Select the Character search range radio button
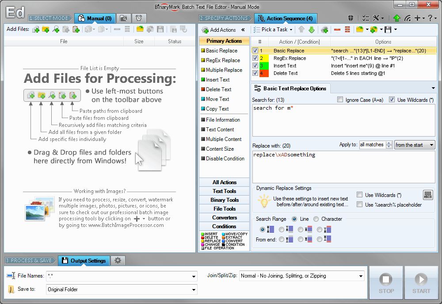442x304 pixels. tap(316, 219)
